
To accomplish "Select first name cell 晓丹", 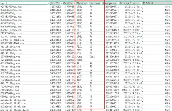I will [79, 33].
